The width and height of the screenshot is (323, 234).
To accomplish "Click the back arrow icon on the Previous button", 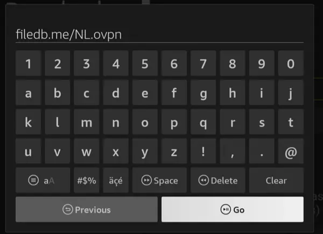I will pyautogui.click(x=68, y=209).
